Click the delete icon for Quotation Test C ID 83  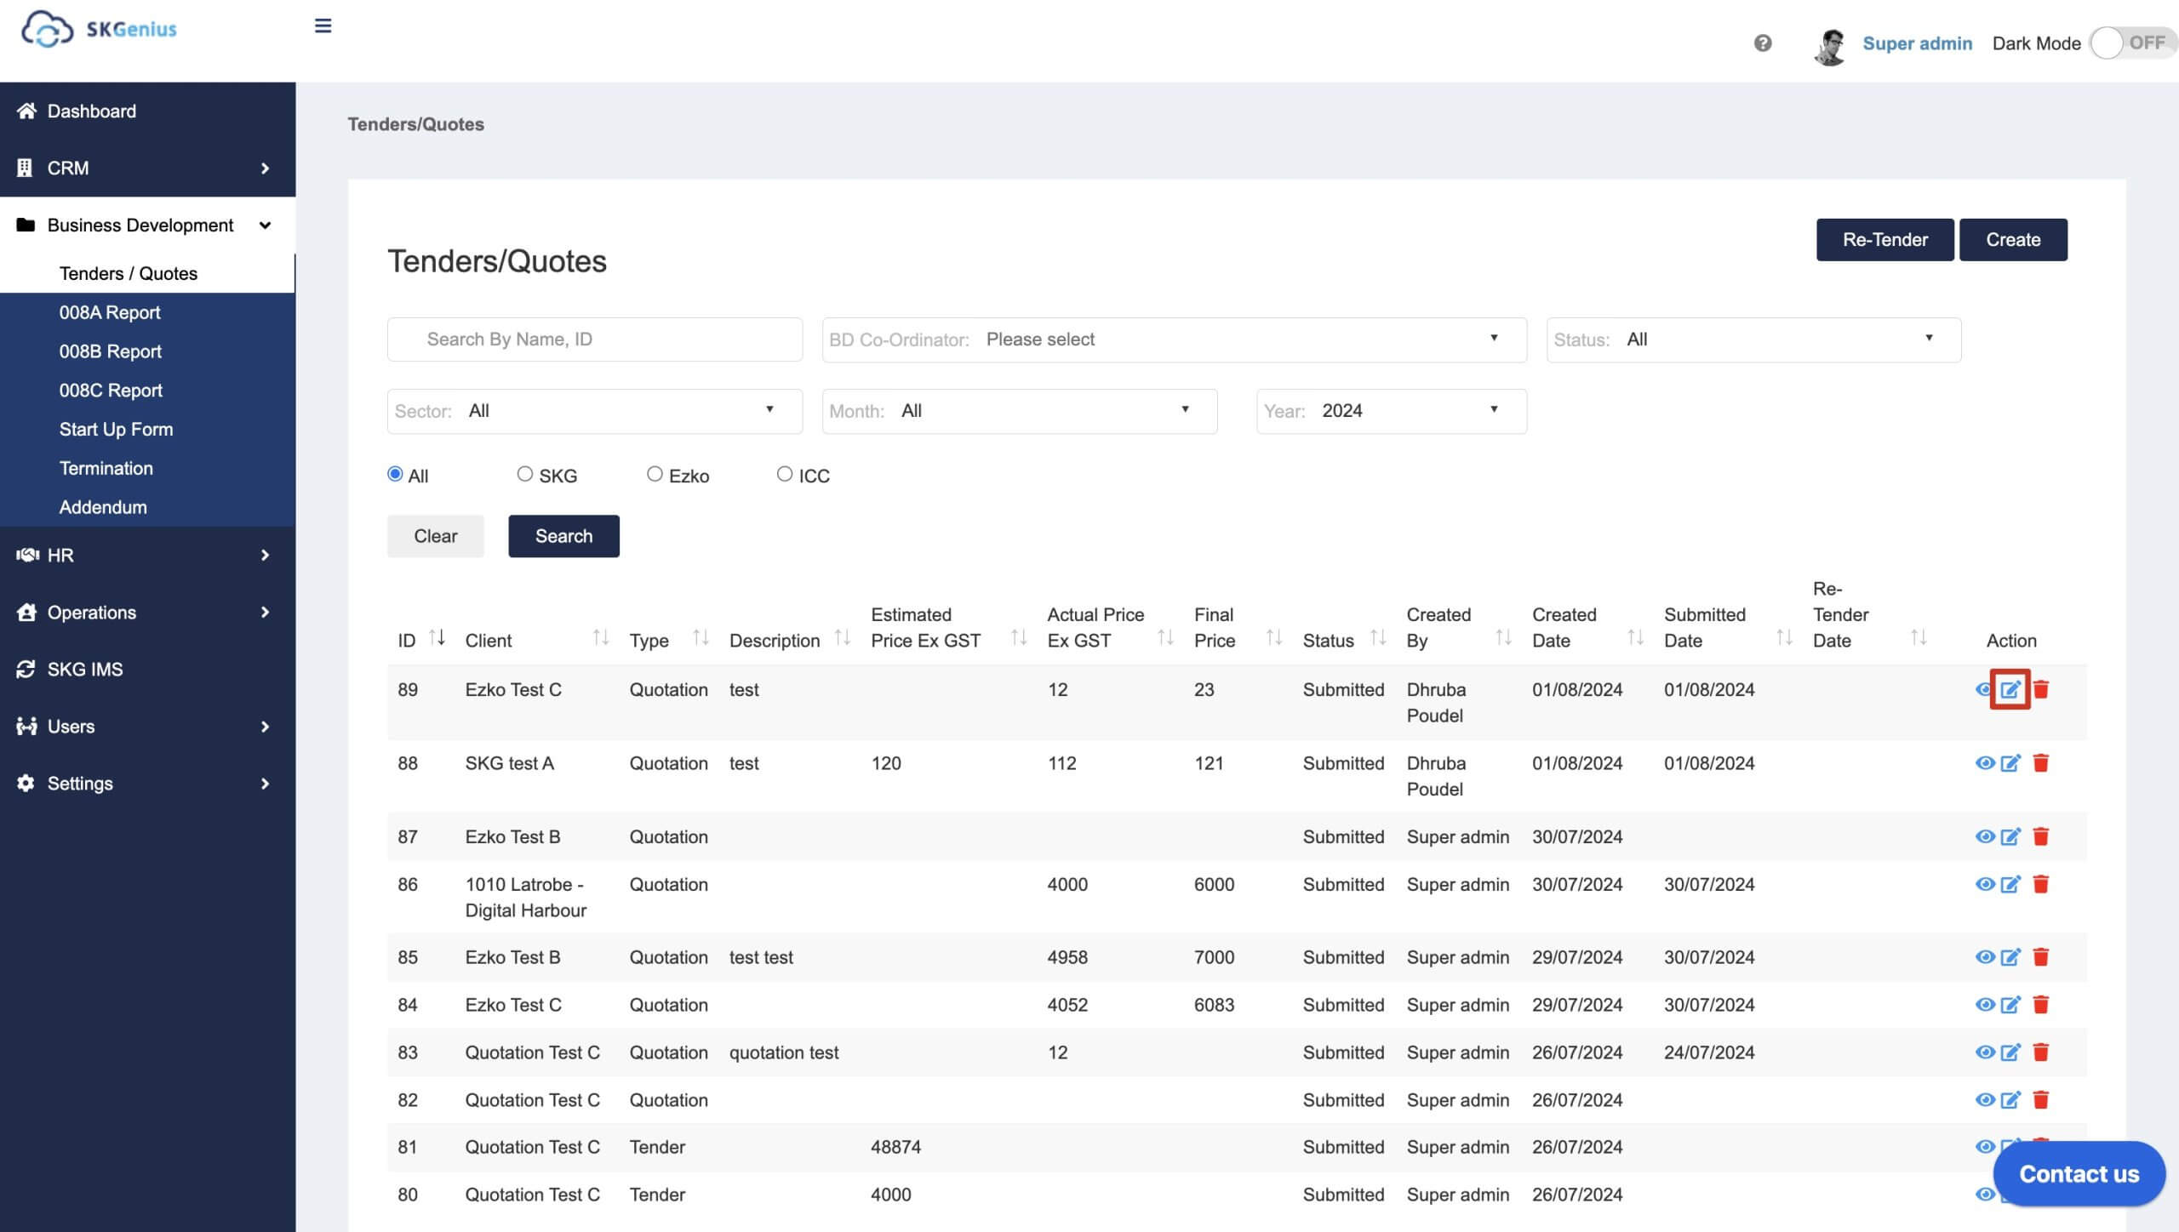(x=2039, y=1051)
